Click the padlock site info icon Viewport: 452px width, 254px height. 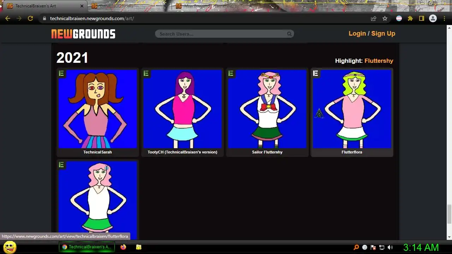point(44,18)
